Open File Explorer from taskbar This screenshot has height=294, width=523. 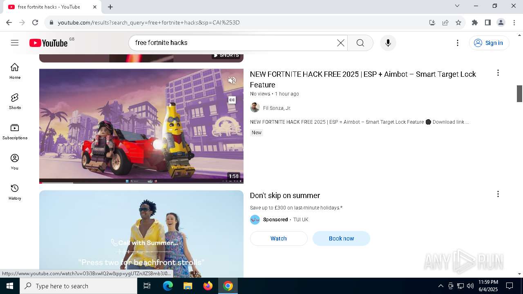[x=188, y=286]
